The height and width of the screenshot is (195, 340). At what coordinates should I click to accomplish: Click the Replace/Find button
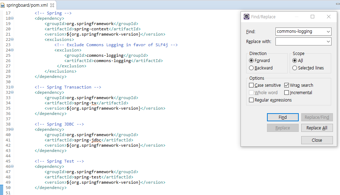tap(317, 117)
